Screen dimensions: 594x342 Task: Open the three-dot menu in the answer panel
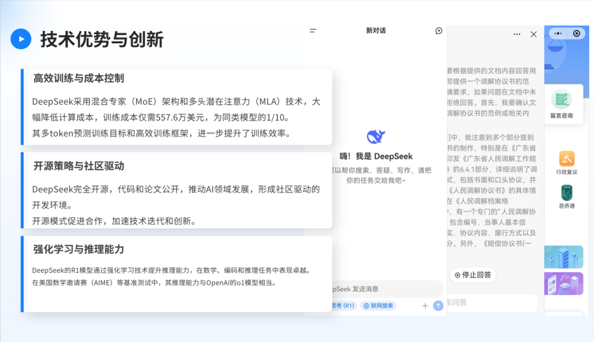pos(516,34)
